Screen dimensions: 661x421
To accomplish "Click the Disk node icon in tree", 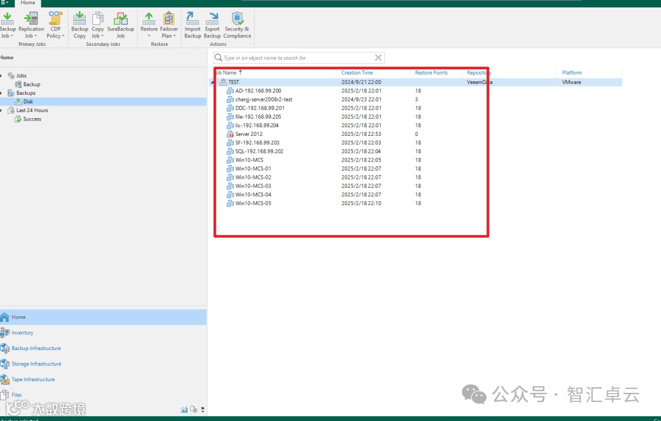I will (x=18, y=102).
